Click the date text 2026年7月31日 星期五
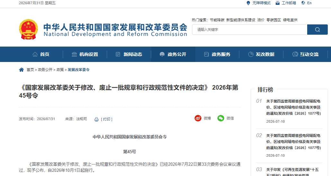The width and height of the screenshot is (331, 176). point(37,3)
